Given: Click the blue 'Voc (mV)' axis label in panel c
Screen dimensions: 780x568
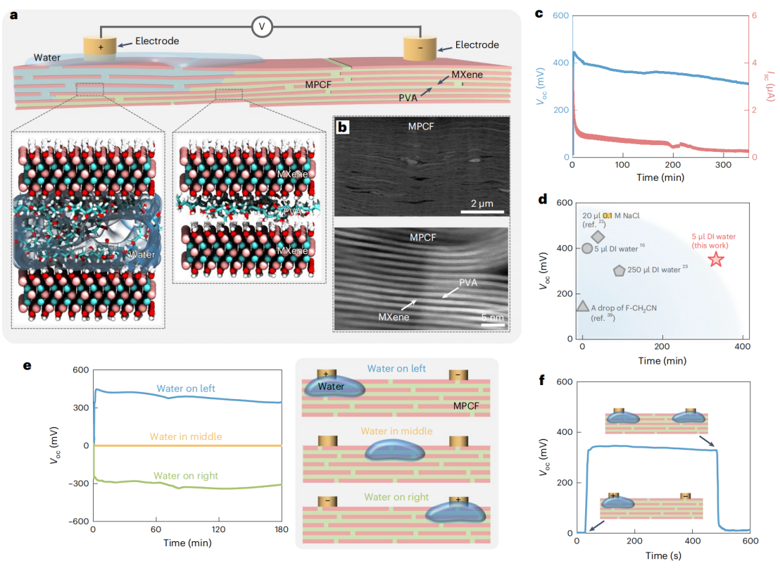Looking at the screenshot, I should click(541, 86).
